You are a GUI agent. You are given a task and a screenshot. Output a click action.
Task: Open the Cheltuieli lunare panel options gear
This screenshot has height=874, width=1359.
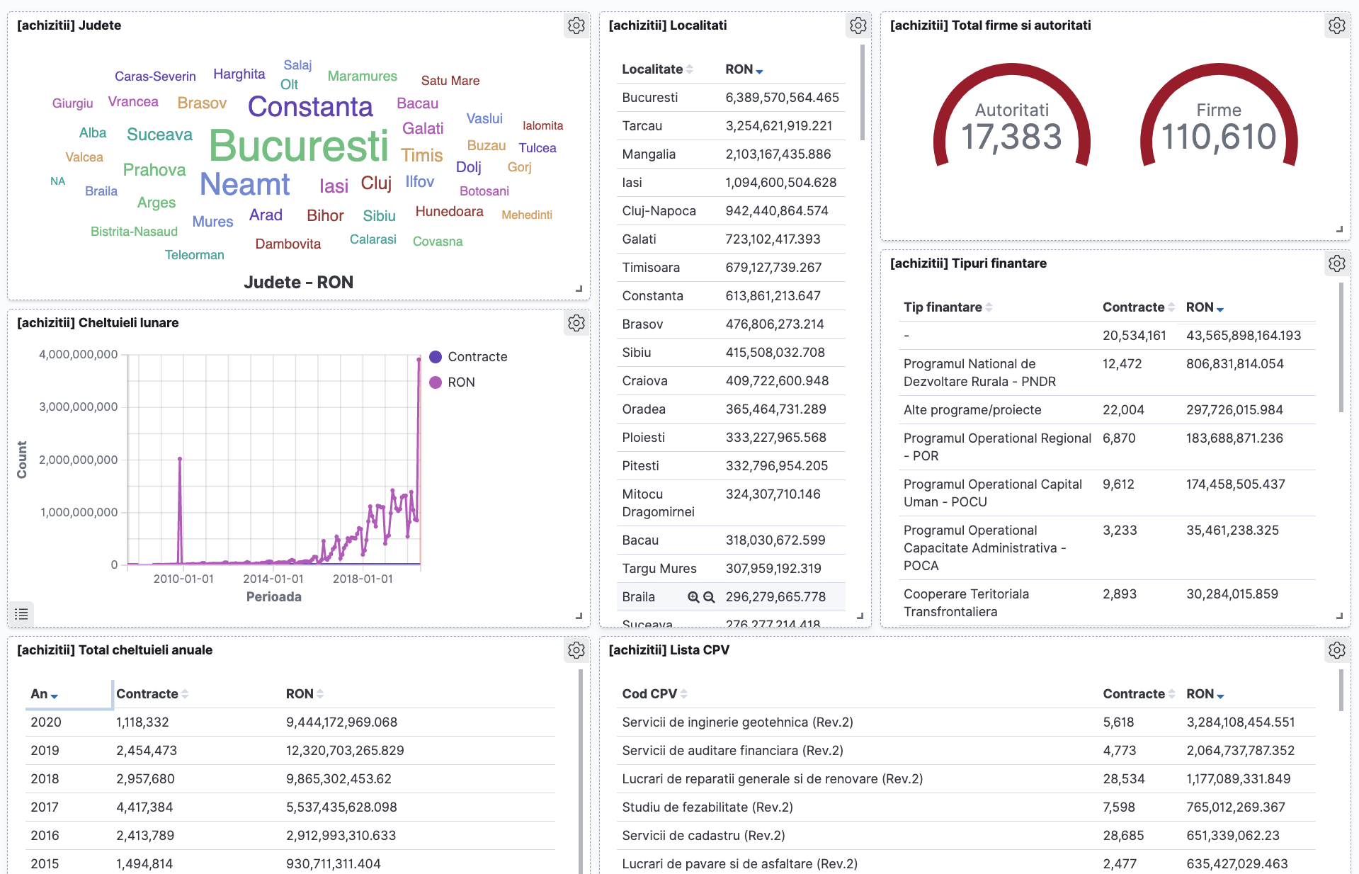[x=576, y=323]
